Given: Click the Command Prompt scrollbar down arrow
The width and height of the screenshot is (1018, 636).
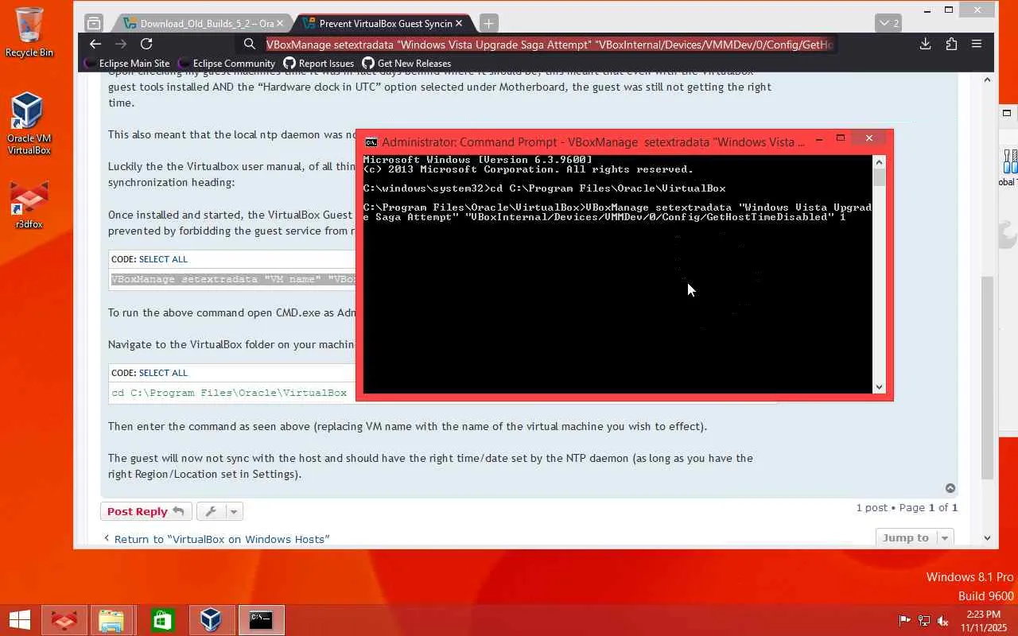Looking at the screenshot, I should click(x=879, y=386).
